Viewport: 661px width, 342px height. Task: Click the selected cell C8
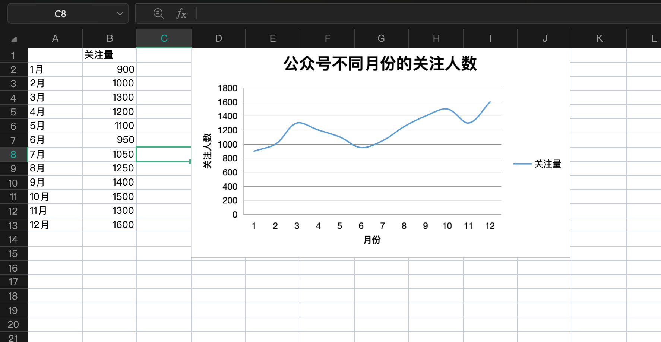click(164, 154)
